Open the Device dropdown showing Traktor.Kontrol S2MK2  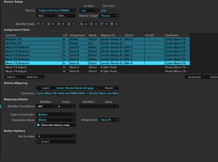coord(56,10)
